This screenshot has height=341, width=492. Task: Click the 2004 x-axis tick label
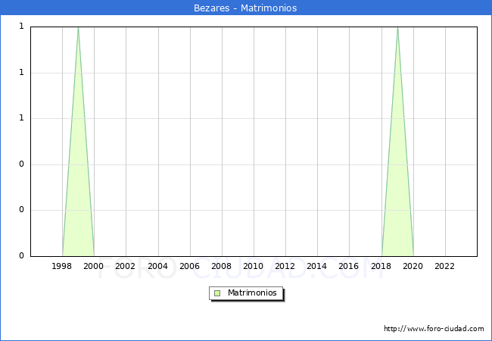[x=157, y=266]
